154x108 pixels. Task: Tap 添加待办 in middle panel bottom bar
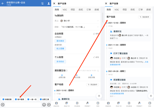[56, 104]
